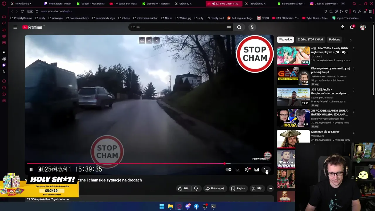Open ChatGPT in the Opera sidebar

click(x=4, y=59)
